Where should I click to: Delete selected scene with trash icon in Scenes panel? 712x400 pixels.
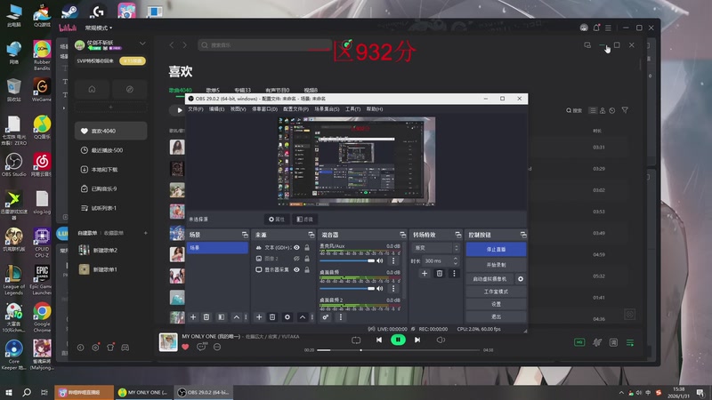tap(206, 317)
